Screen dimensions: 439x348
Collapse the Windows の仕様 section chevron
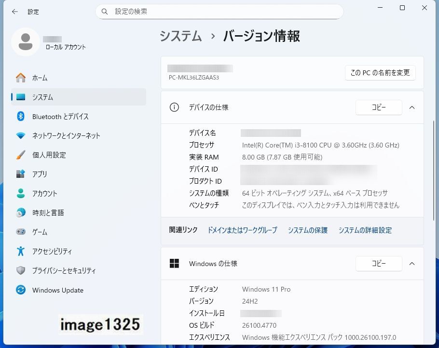point(412,264)
